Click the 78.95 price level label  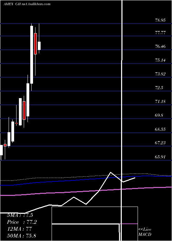point(160,20)
